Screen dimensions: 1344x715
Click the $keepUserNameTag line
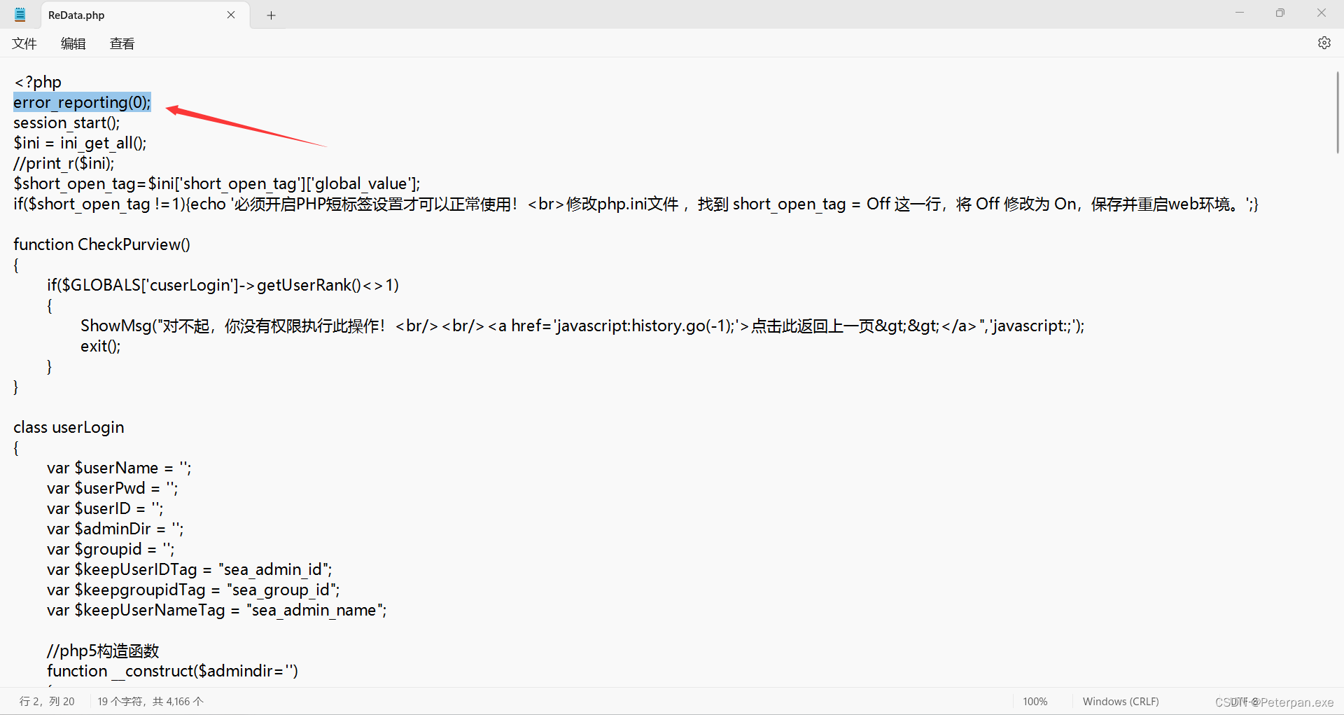(217, 611)
